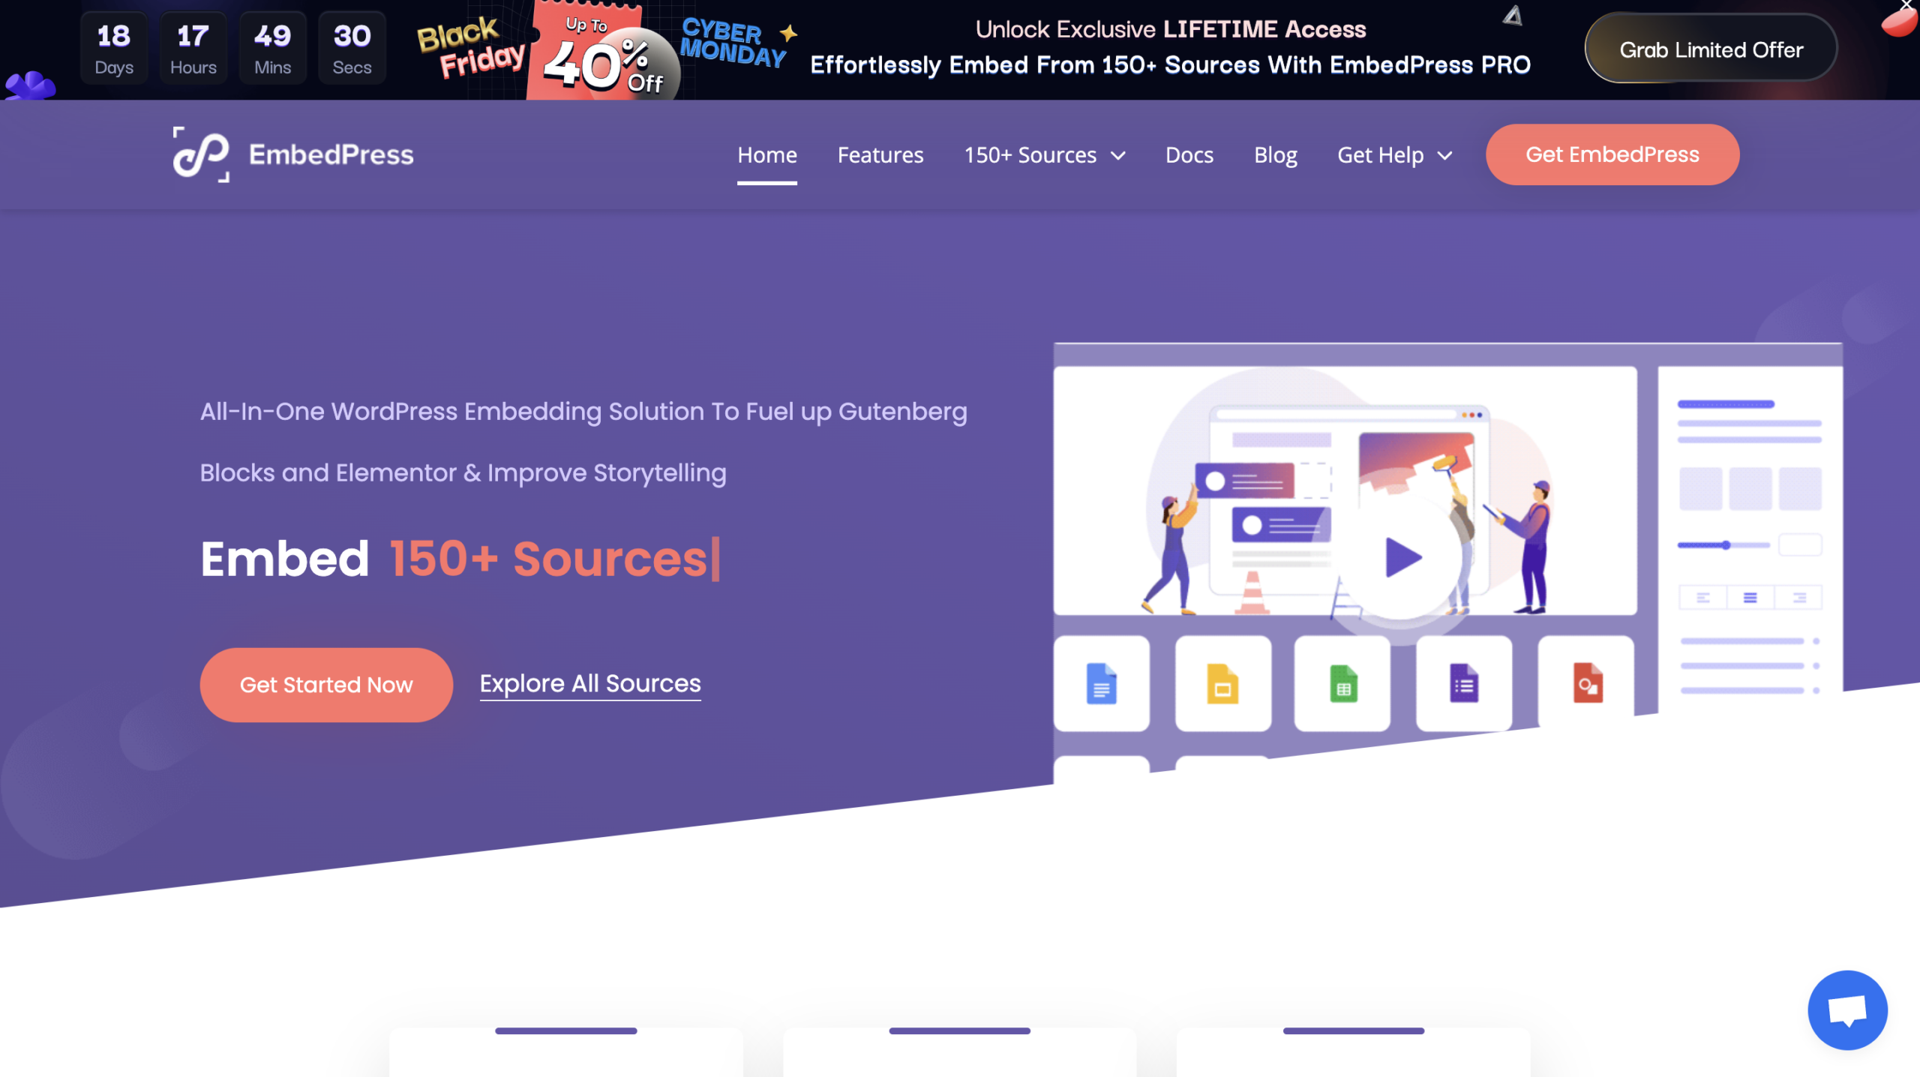Click the Home navigation menu item
This screenshot has height=1077, width=1920.
coord(767,154)
